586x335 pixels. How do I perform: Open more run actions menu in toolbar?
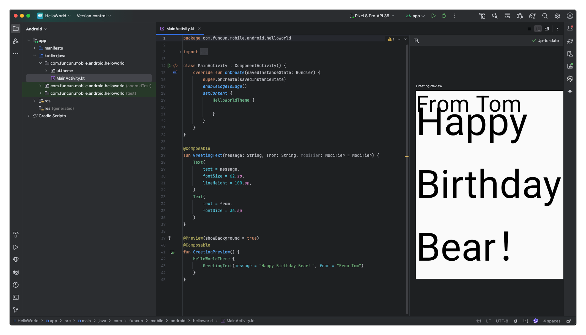click(x=455, y=16)
